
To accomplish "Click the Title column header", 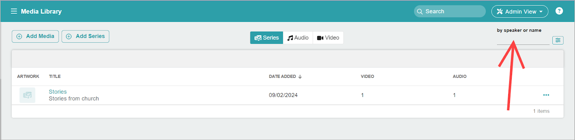I will [55, 76].
